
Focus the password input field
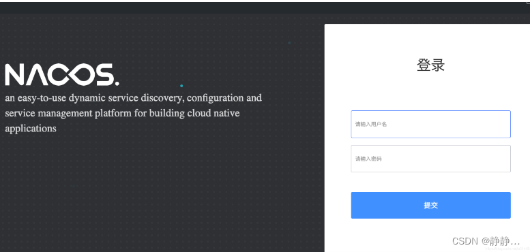pyautogui.click(x=430, y=159)
